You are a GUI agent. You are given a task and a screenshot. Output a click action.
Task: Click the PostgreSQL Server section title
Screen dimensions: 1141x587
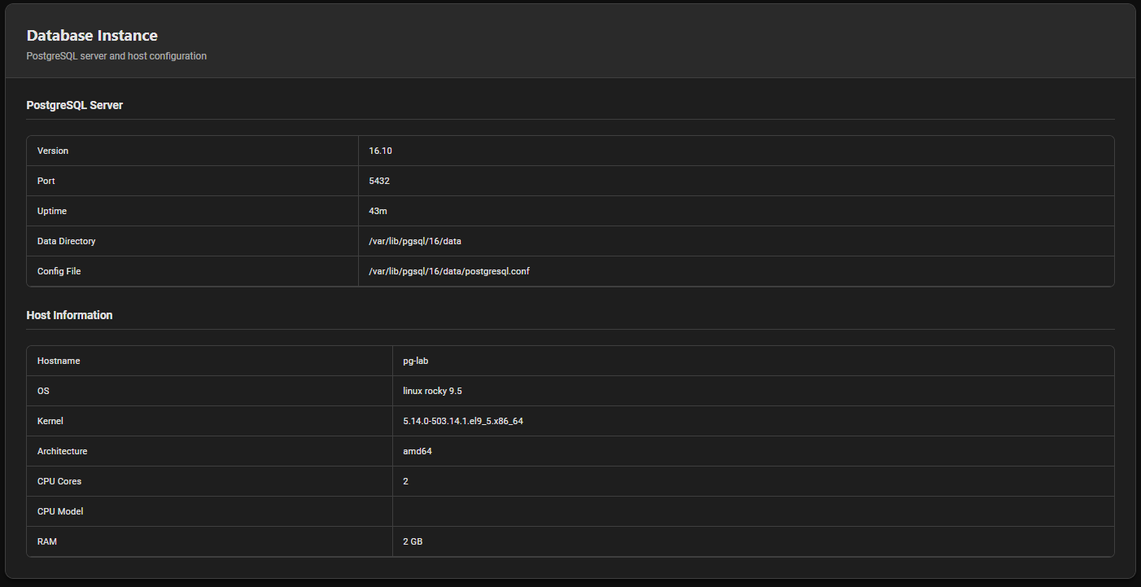tap(75, 105)
